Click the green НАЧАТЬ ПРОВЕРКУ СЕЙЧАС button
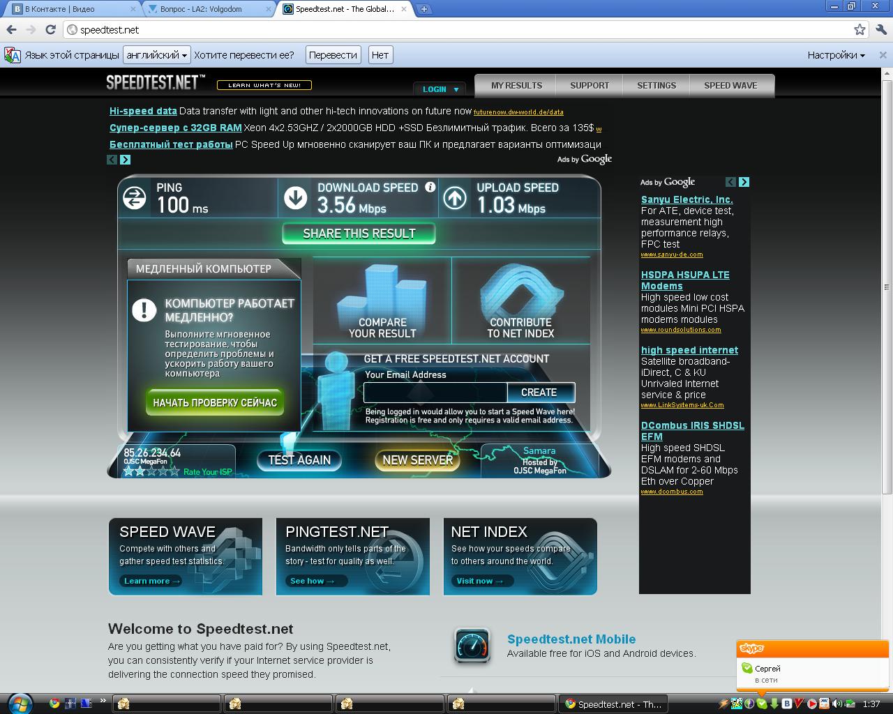The height and width of the screenshot is (714, 893). [x=215, y=402]
